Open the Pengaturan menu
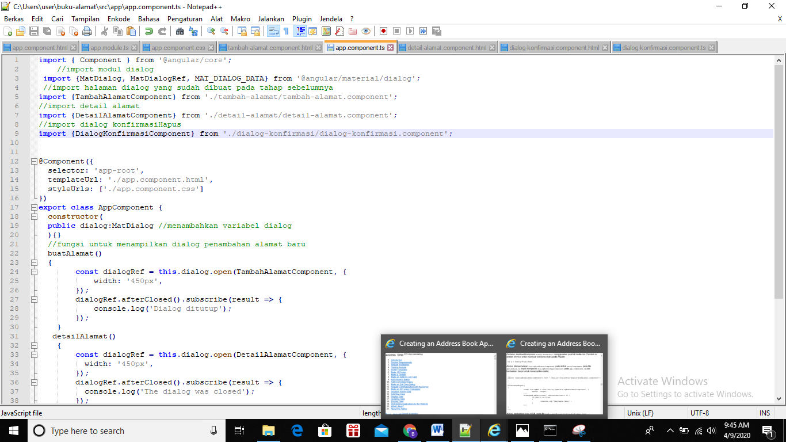 [x=185, y=19]
